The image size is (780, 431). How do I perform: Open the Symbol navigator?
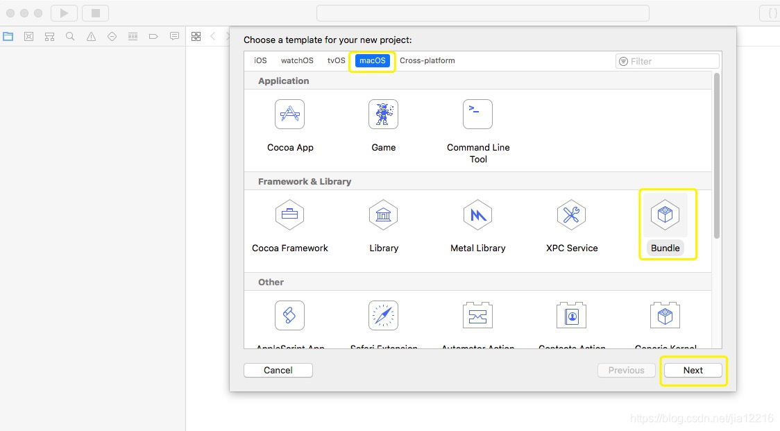point(49,36)
